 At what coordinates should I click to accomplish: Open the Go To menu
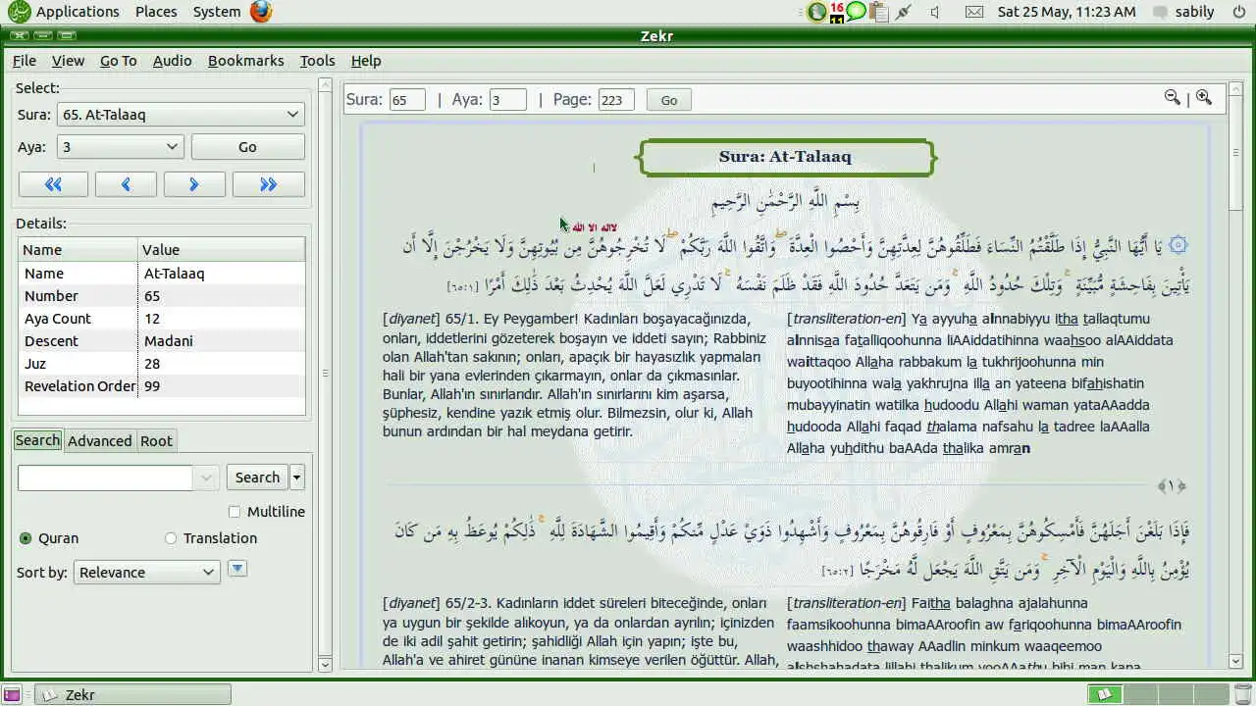point(119,61)
